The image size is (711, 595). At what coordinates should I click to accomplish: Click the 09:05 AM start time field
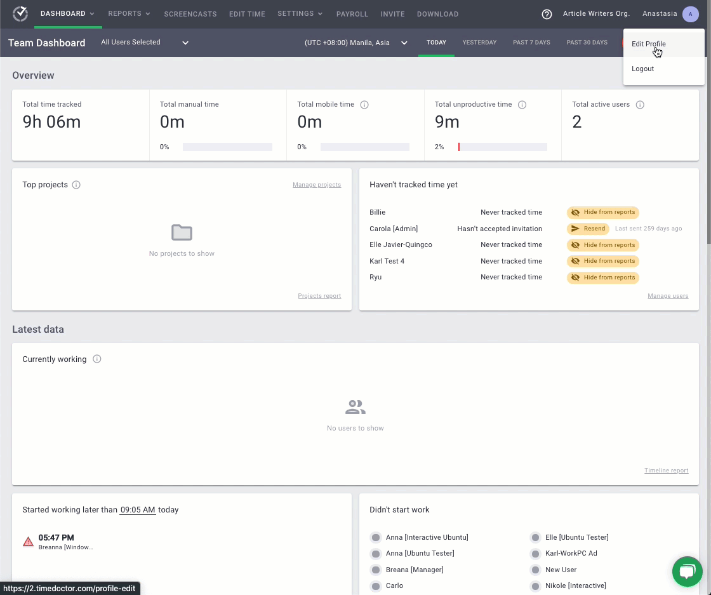point(138,510)
